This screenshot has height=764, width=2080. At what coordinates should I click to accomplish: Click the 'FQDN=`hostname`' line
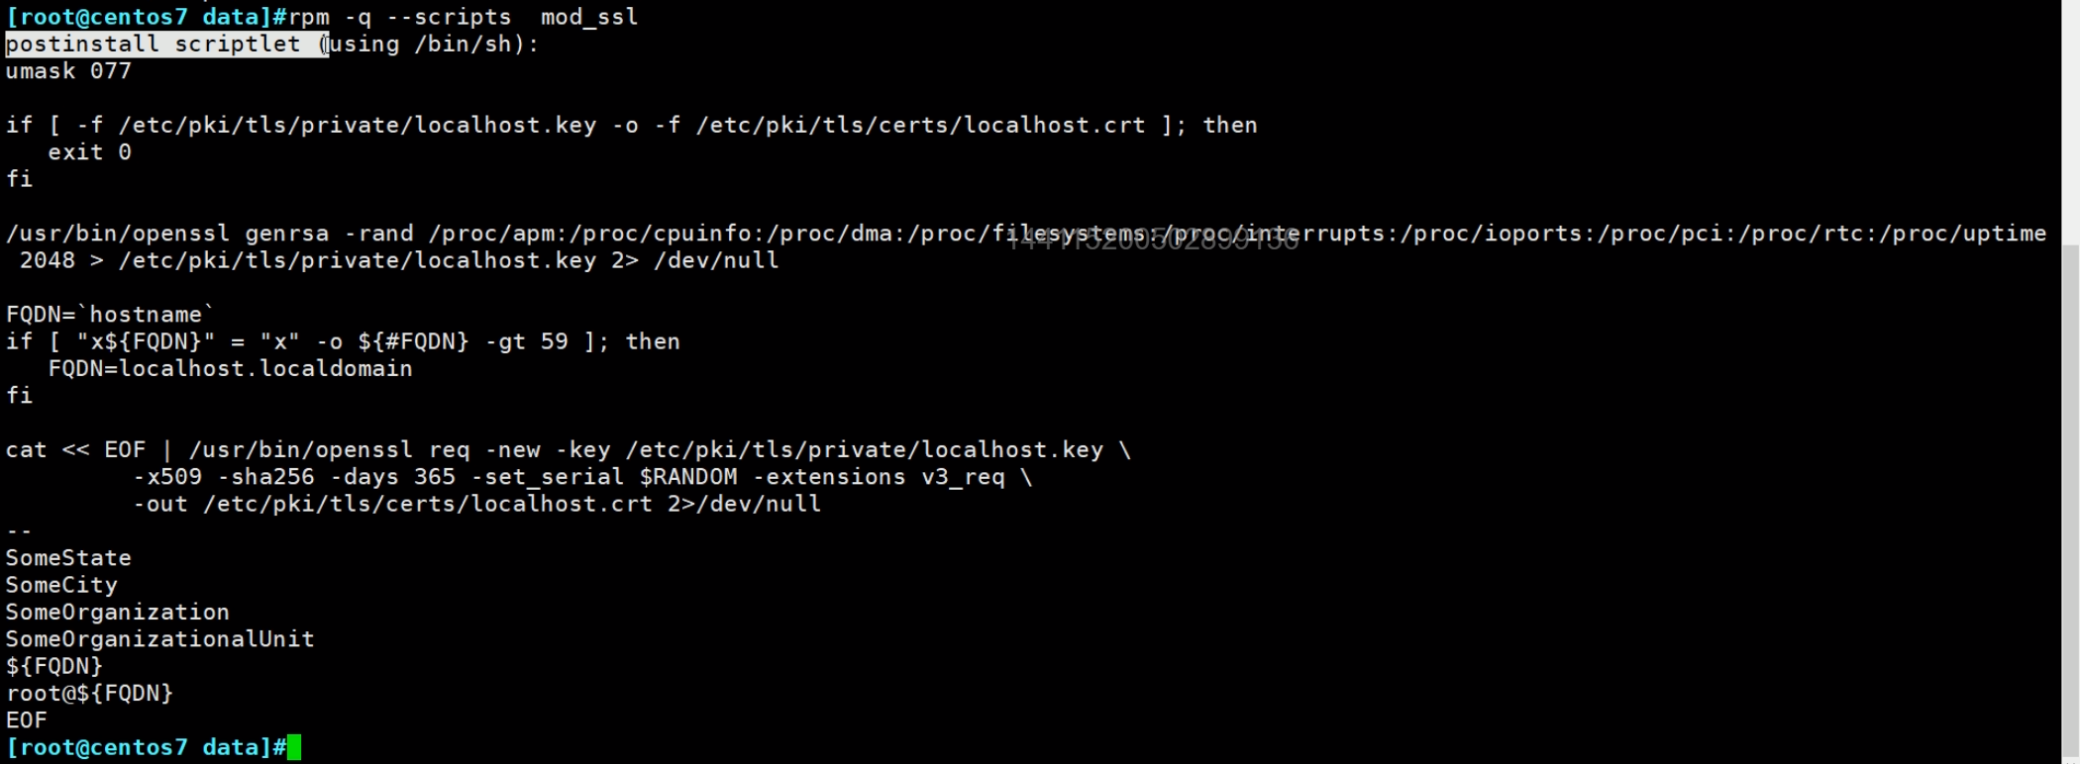110,315
